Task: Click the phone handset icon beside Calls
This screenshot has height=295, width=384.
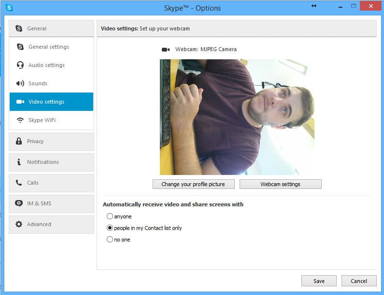Action: [19, 183]
